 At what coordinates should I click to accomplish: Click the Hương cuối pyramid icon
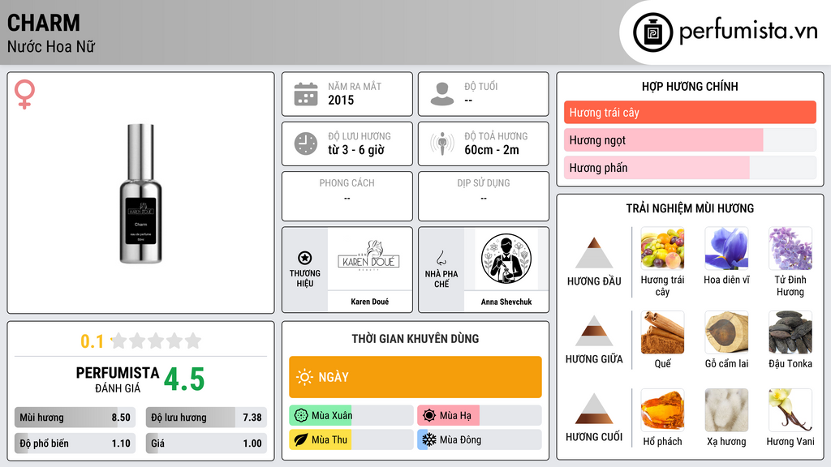pos(594,409)
